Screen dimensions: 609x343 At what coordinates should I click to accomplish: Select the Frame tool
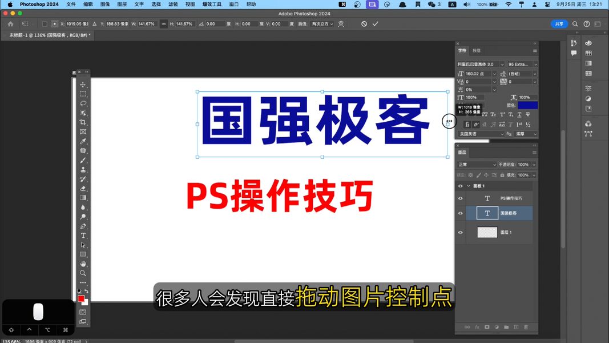coord(83,132)
